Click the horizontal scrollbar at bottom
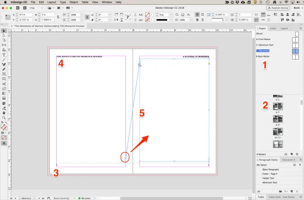The image size is (304, 200). click(171, 198)
